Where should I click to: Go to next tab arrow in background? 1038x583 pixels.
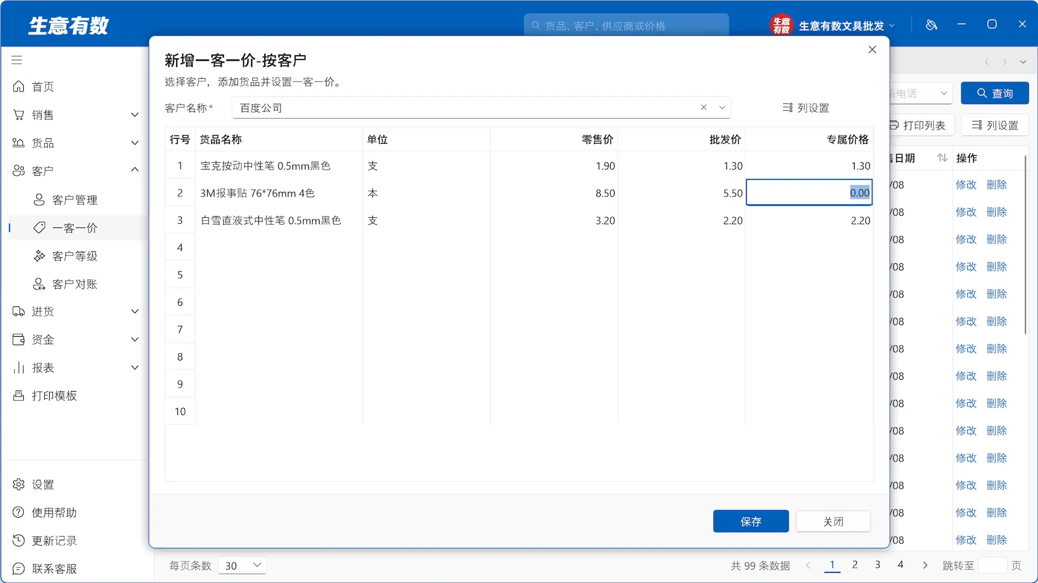coord(1005,62)
